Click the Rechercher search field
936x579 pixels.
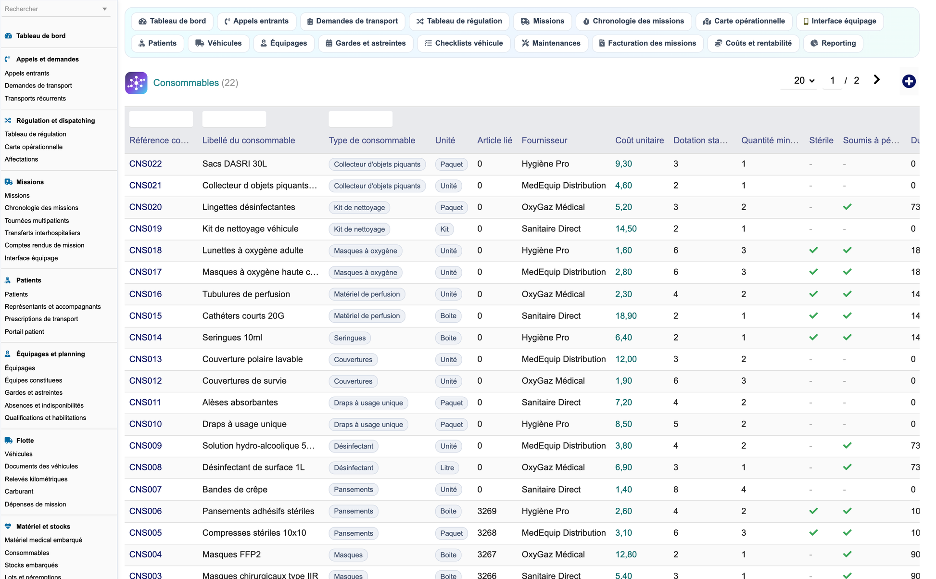tap(51, 9)
